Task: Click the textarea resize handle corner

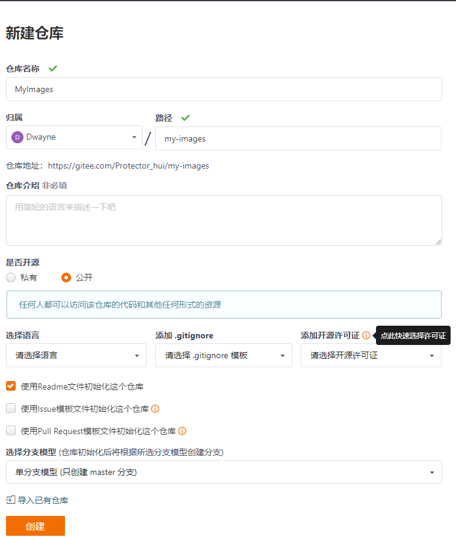Action: tap(439, 242)
